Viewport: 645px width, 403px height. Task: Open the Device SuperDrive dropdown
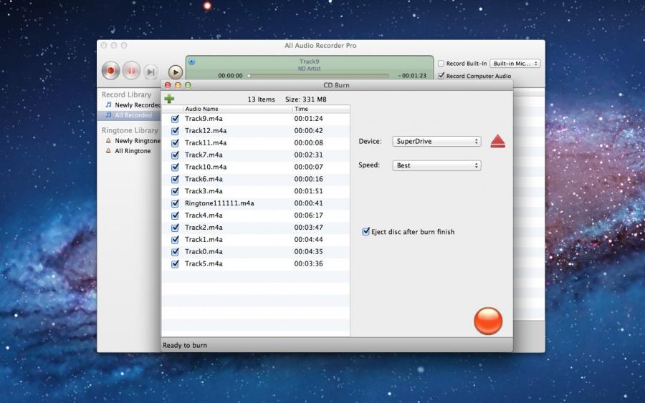pos(436,141)
